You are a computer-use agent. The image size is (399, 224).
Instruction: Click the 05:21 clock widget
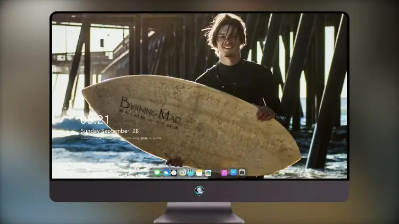pos(95,119)
